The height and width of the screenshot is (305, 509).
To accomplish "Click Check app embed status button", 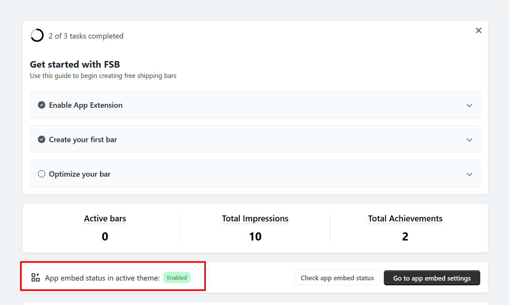I will pyautogui.click(x=337, y=278).
